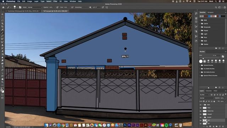Select the Type tool

(x=2, y=66)
